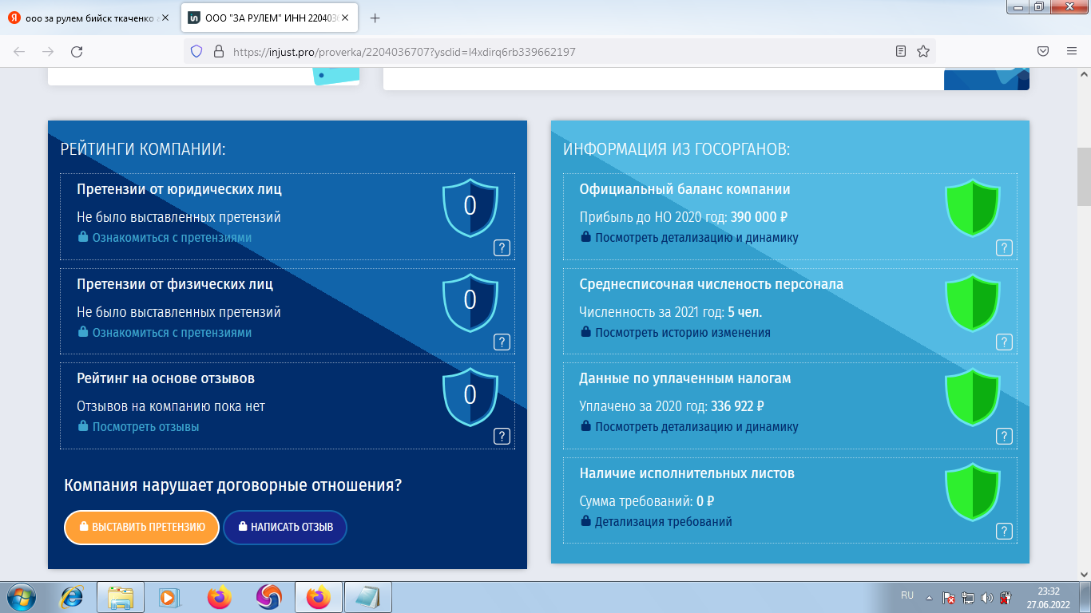Open Firefox application hamburger menu
The width and height of the screenshot is (1091, 613).
(x=1072, y=52)
